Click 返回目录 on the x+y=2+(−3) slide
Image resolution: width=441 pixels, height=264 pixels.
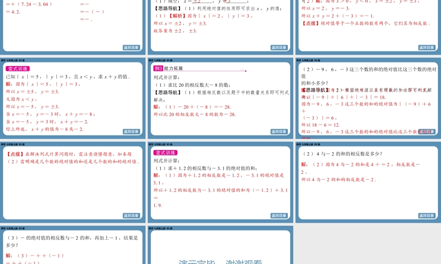426,48
